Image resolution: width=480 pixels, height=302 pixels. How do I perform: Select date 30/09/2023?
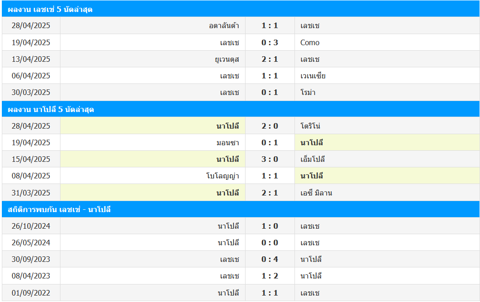(31, 259)
